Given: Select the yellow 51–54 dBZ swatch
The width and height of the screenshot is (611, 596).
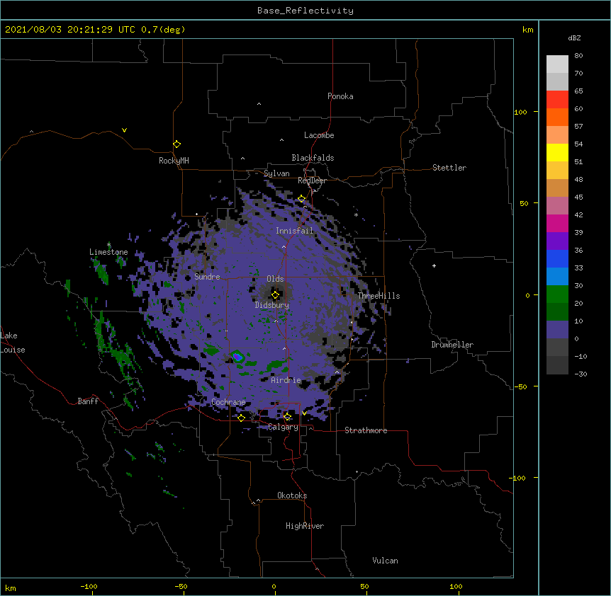Looking at the screenshot, I should pos(557,152).
